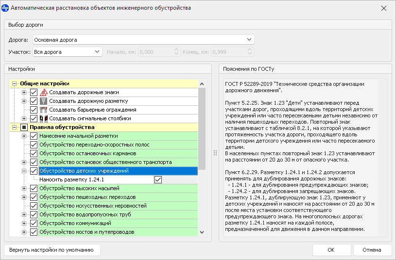
Task: Click the scroll up arrow in settings tree
Action: 202,84
